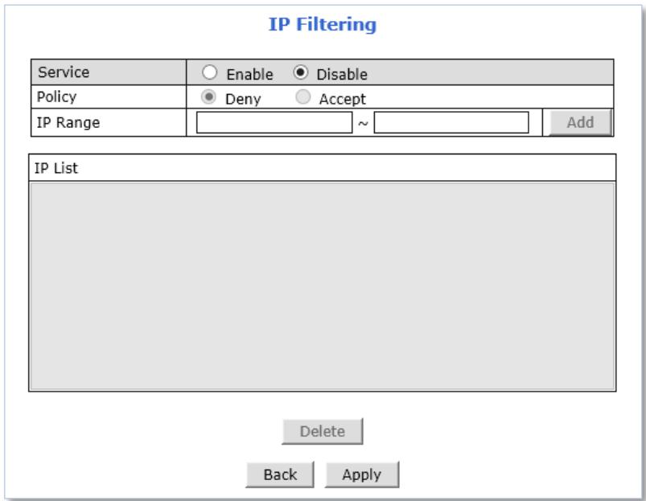The width and height of the screenshot is (646, 501).
Task: Select the Enable service radio button
Action: pos(209,72)
